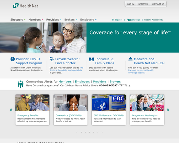
Task: Follow low-cost or no-cost health coverage link
Action: point(141,71)
